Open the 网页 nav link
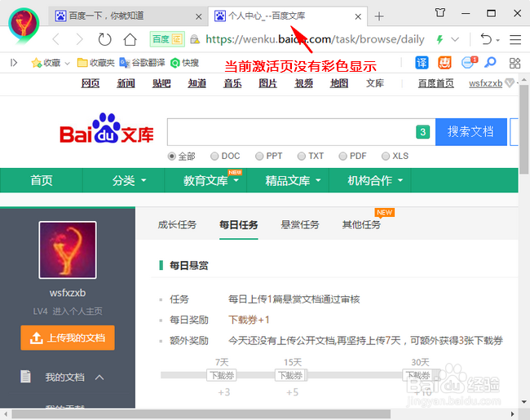The width and height of the screenshot is (530, 420). 91,83
